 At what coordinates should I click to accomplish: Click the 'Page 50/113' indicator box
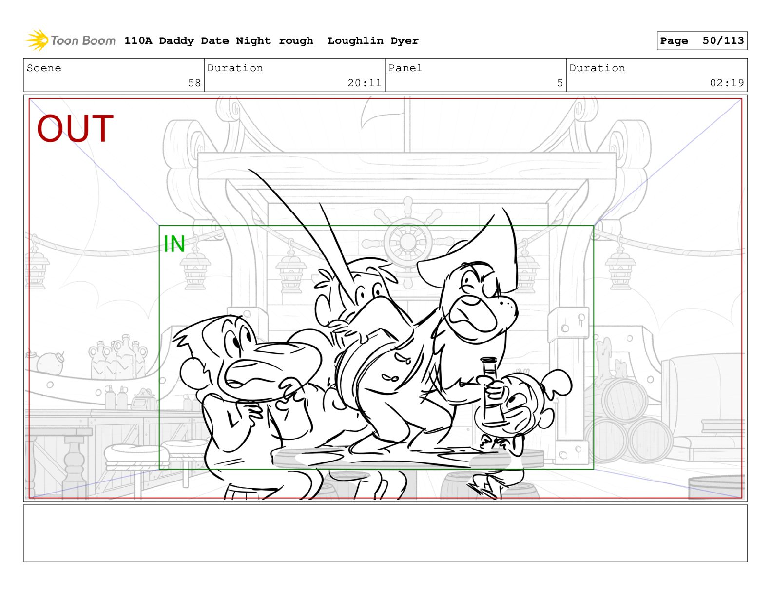coord(702,41)
